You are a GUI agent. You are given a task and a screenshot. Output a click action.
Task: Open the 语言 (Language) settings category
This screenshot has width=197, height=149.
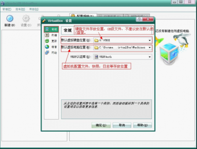click(x=51, y=47)
